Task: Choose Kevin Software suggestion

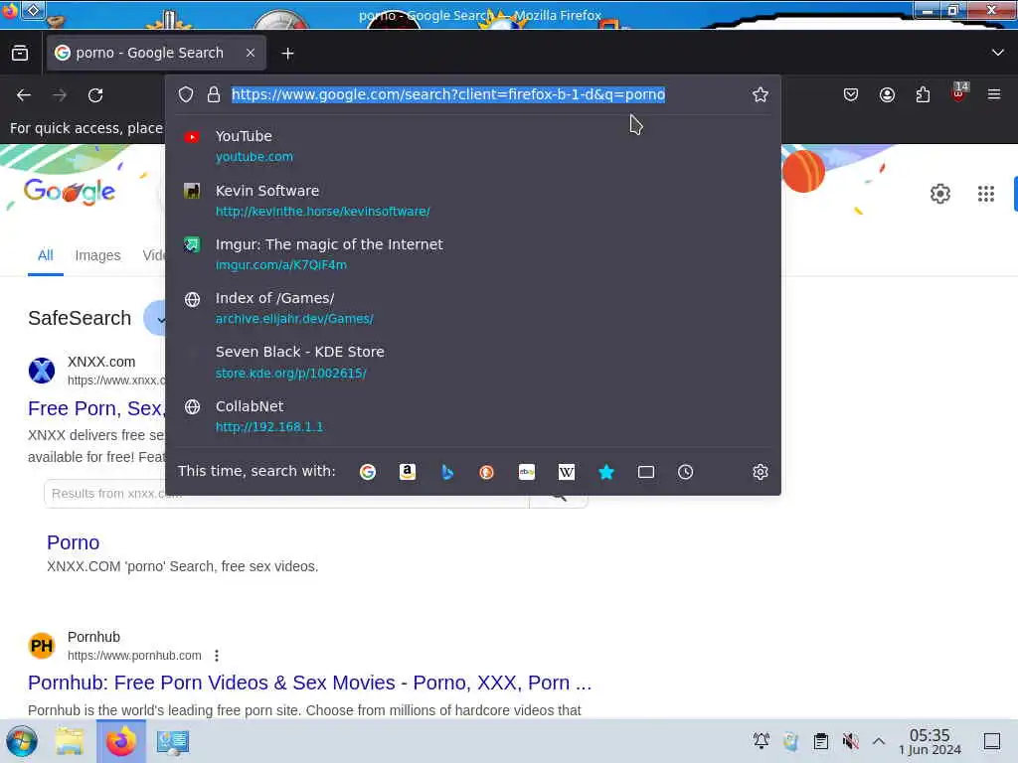Action: tap(472, 201)
